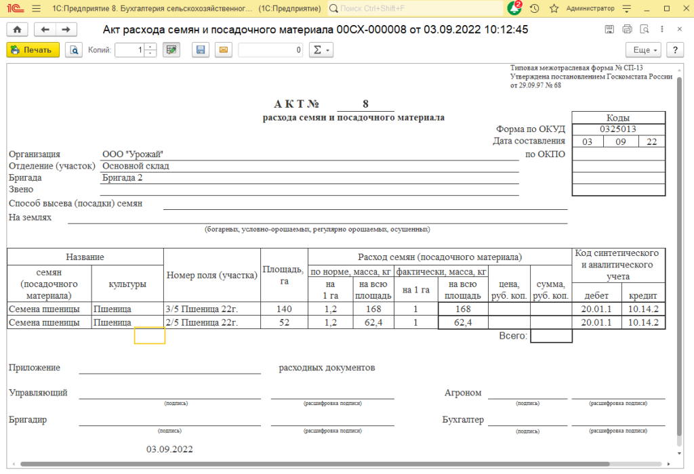Go to the home page icon
The image size is (694, 474).
(x=17, y=30)
